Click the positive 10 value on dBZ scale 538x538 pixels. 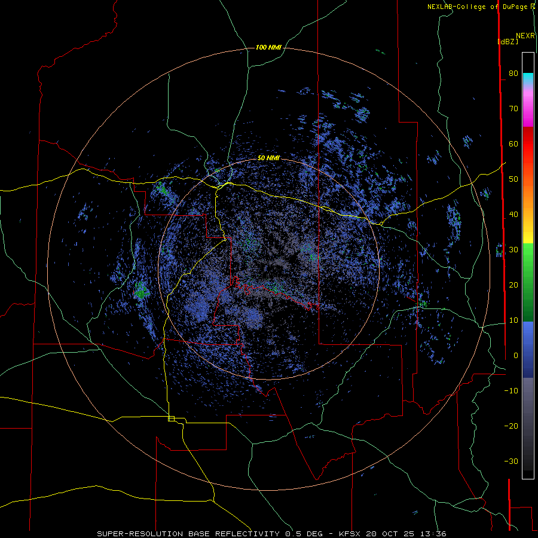[513, 320]
